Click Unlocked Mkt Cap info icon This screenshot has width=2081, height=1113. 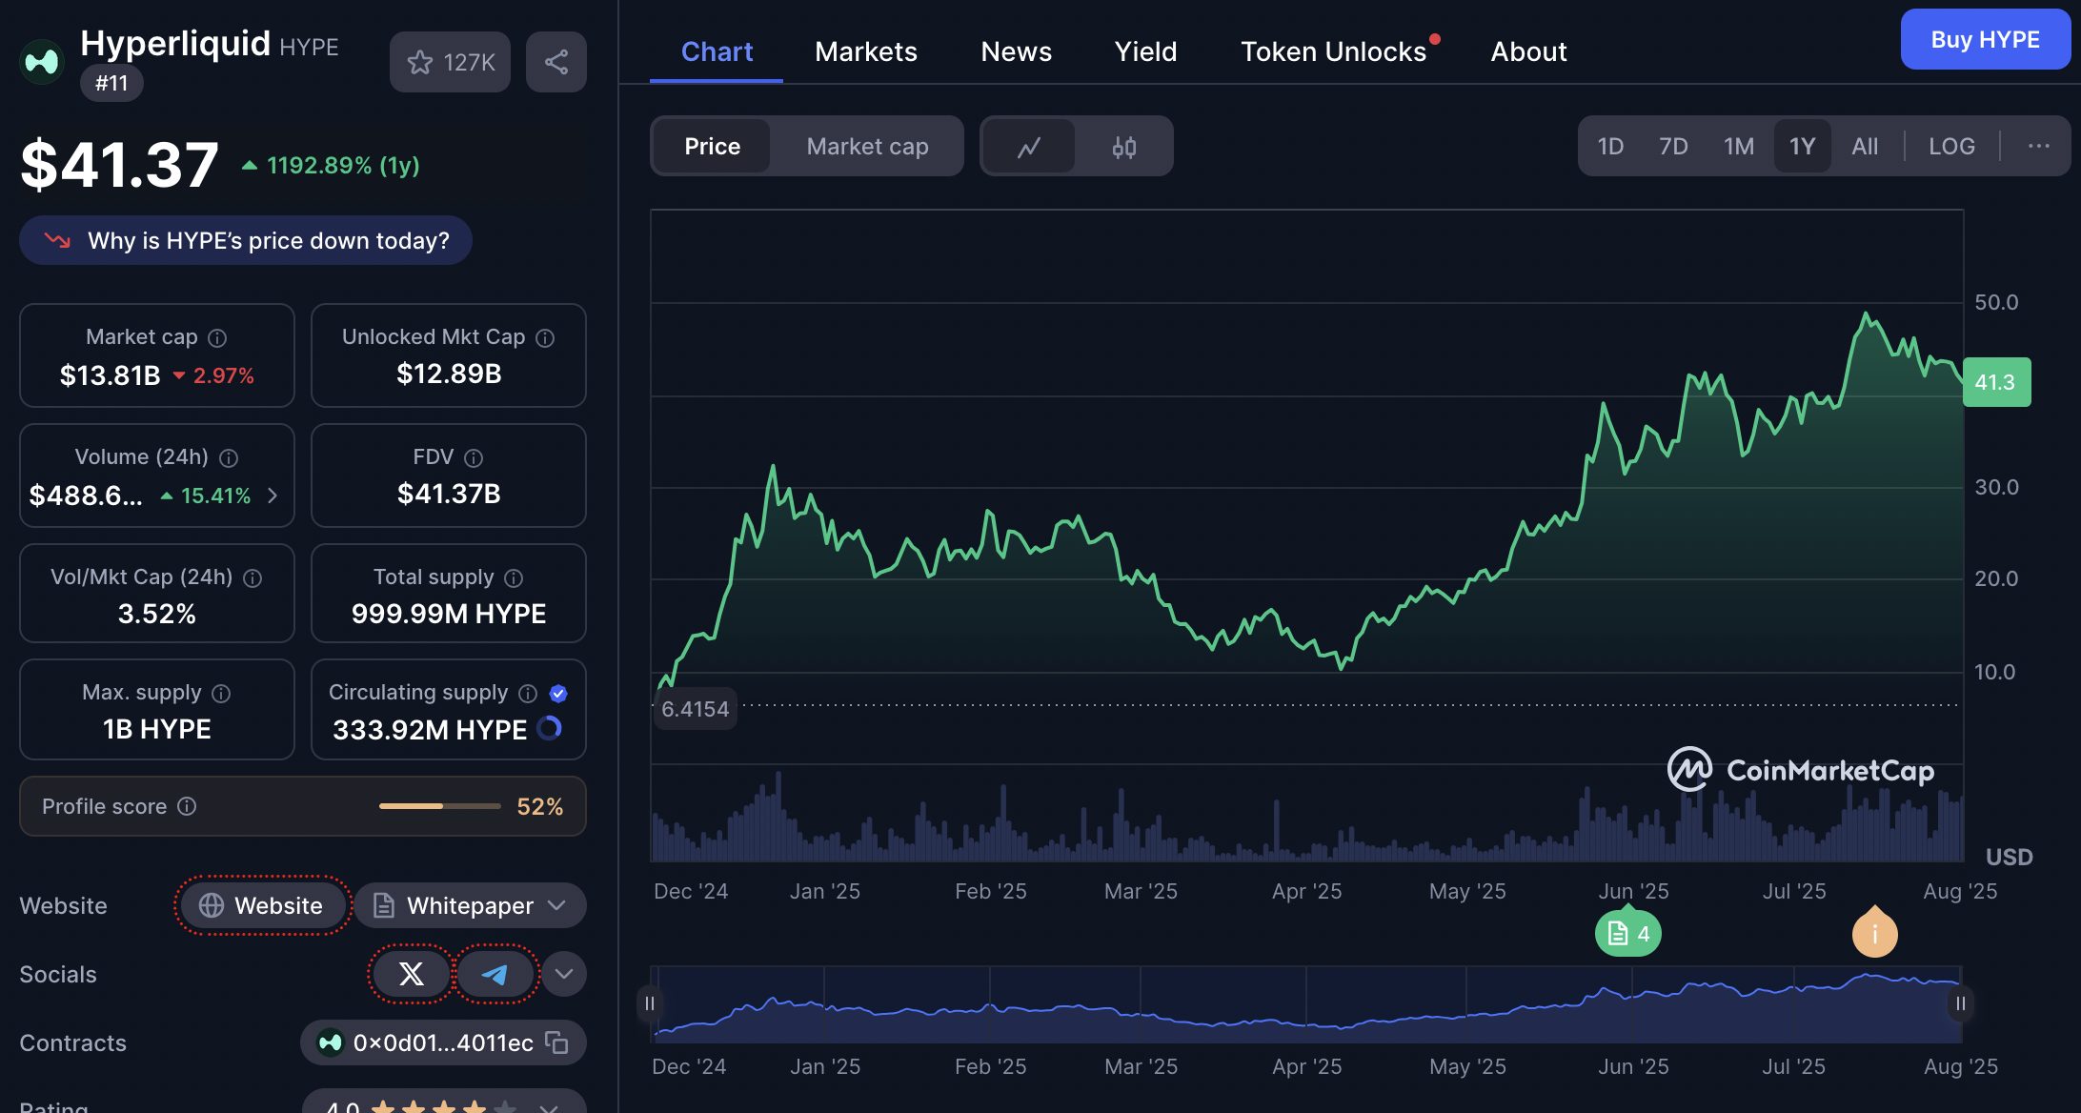pos(545,338)
